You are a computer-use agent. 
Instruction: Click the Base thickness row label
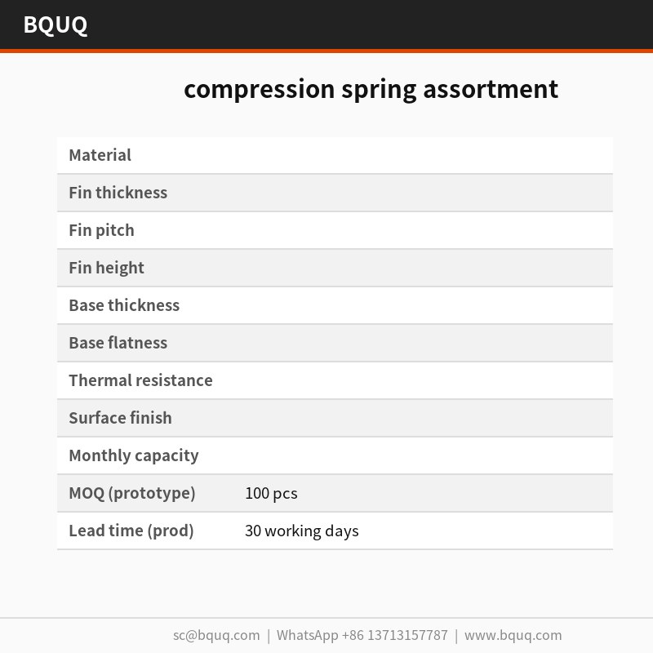pyautogui.click(x=124, y=305)
